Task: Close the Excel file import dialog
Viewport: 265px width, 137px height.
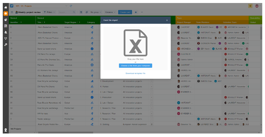Action: coord(167,20)
